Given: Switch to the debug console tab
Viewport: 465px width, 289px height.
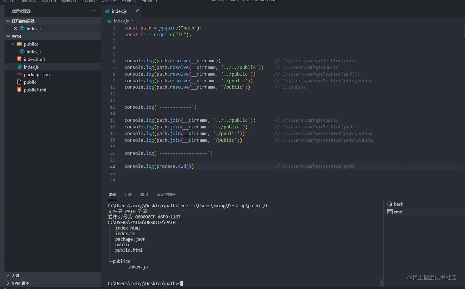Looking at the screenshot, I should click(166, 194).
